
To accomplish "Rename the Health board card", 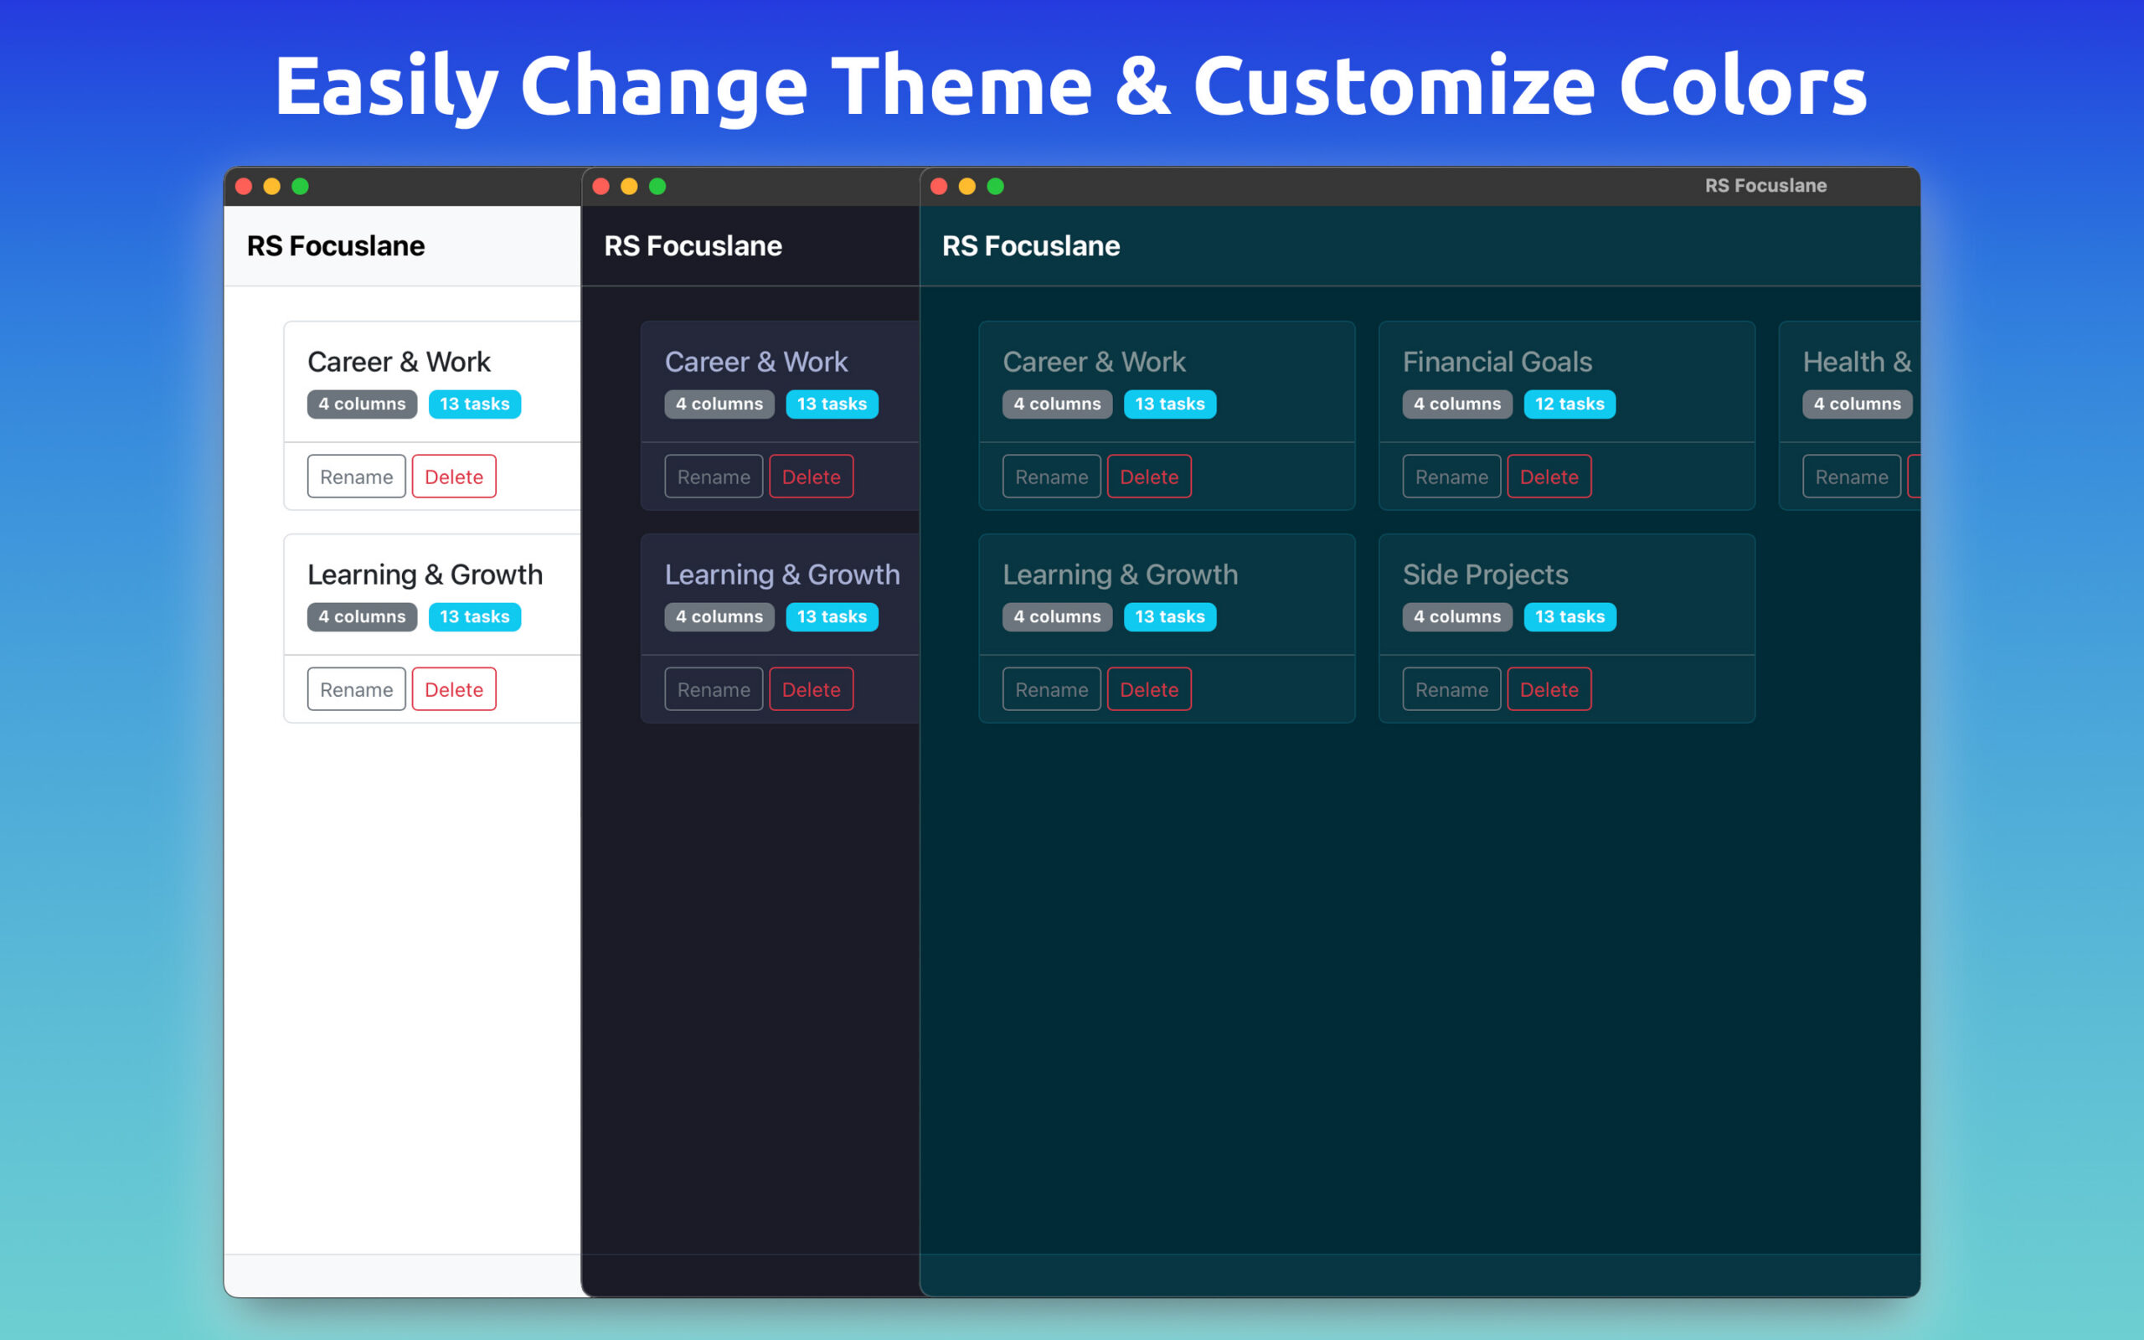I will tap(1851, 477).
